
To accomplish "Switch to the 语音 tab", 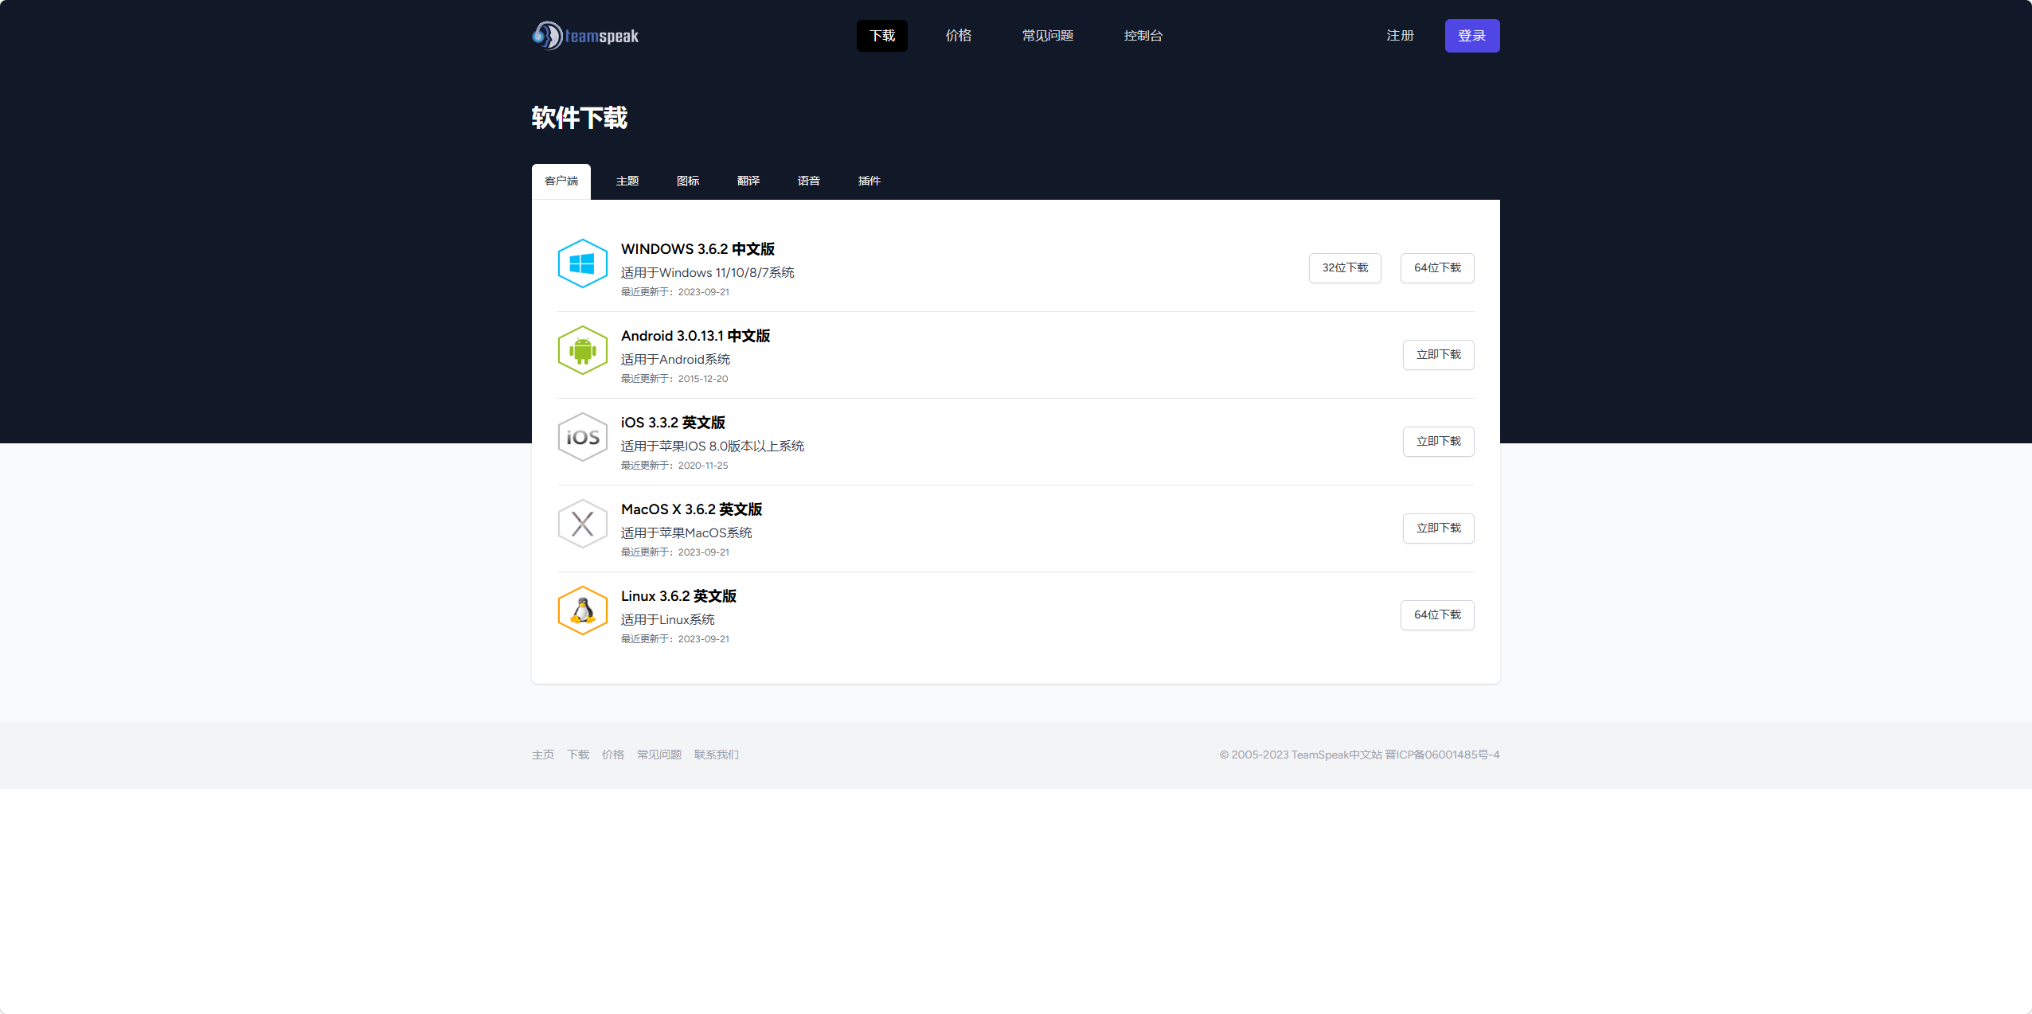I will point(809,181).
